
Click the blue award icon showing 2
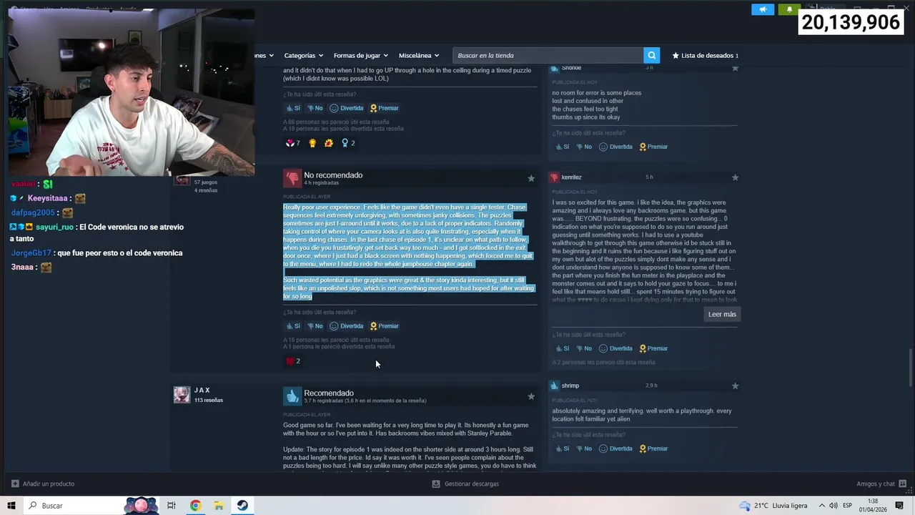point(348,143)
